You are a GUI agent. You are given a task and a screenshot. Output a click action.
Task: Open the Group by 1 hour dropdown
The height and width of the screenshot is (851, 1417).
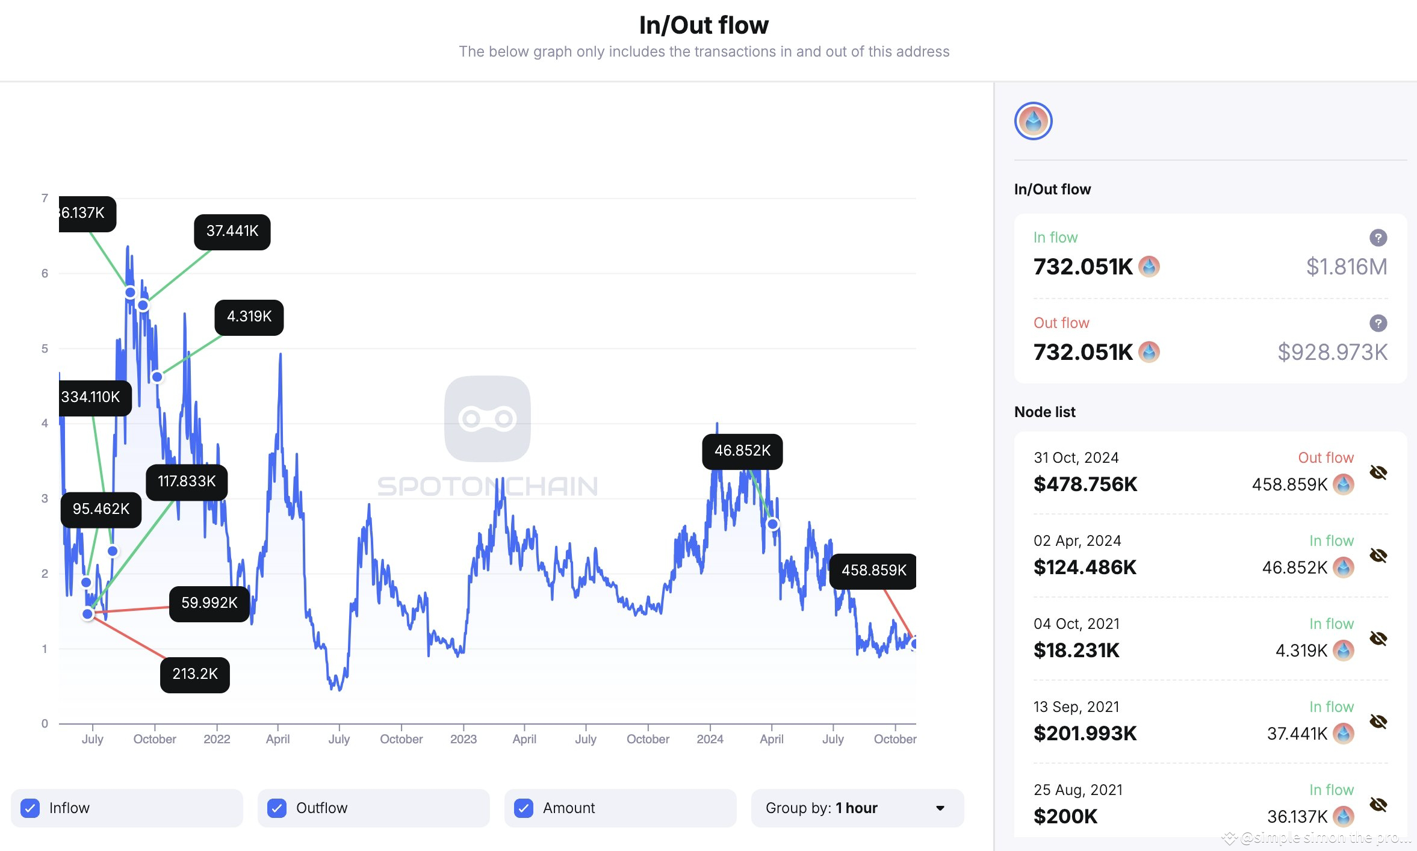[858, 808]
